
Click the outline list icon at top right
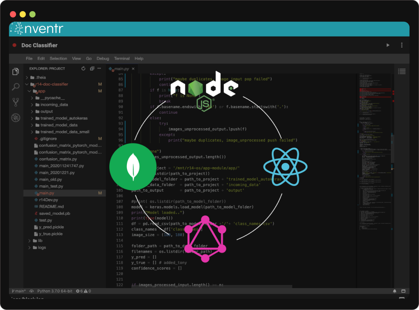[402, 71]
